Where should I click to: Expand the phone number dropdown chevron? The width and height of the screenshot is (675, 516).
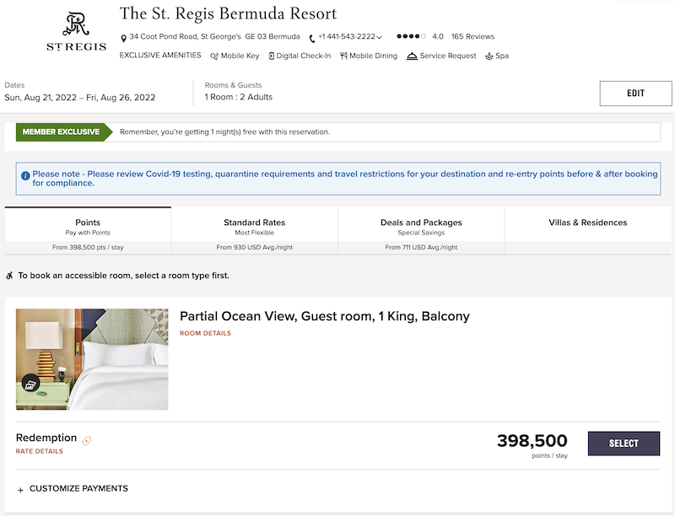pyautogui.click(x=379, y=37)
